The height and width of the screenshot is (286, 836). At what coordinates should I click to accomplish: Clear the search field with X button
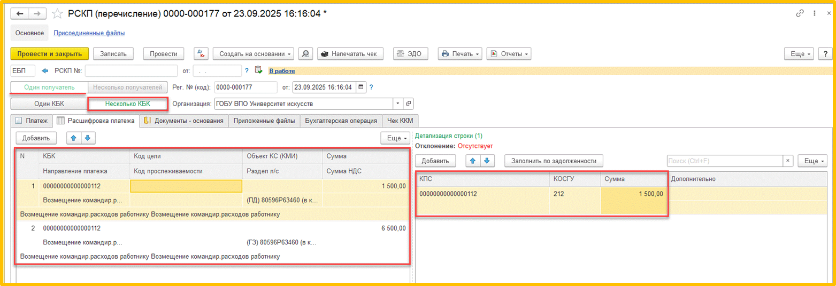(x=788, y=161)
